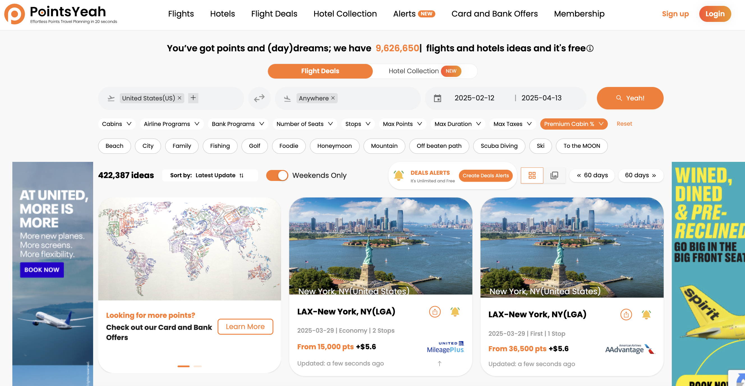
Task: Remove the Anywhere destination tag
Action: (x=333, y=98)
